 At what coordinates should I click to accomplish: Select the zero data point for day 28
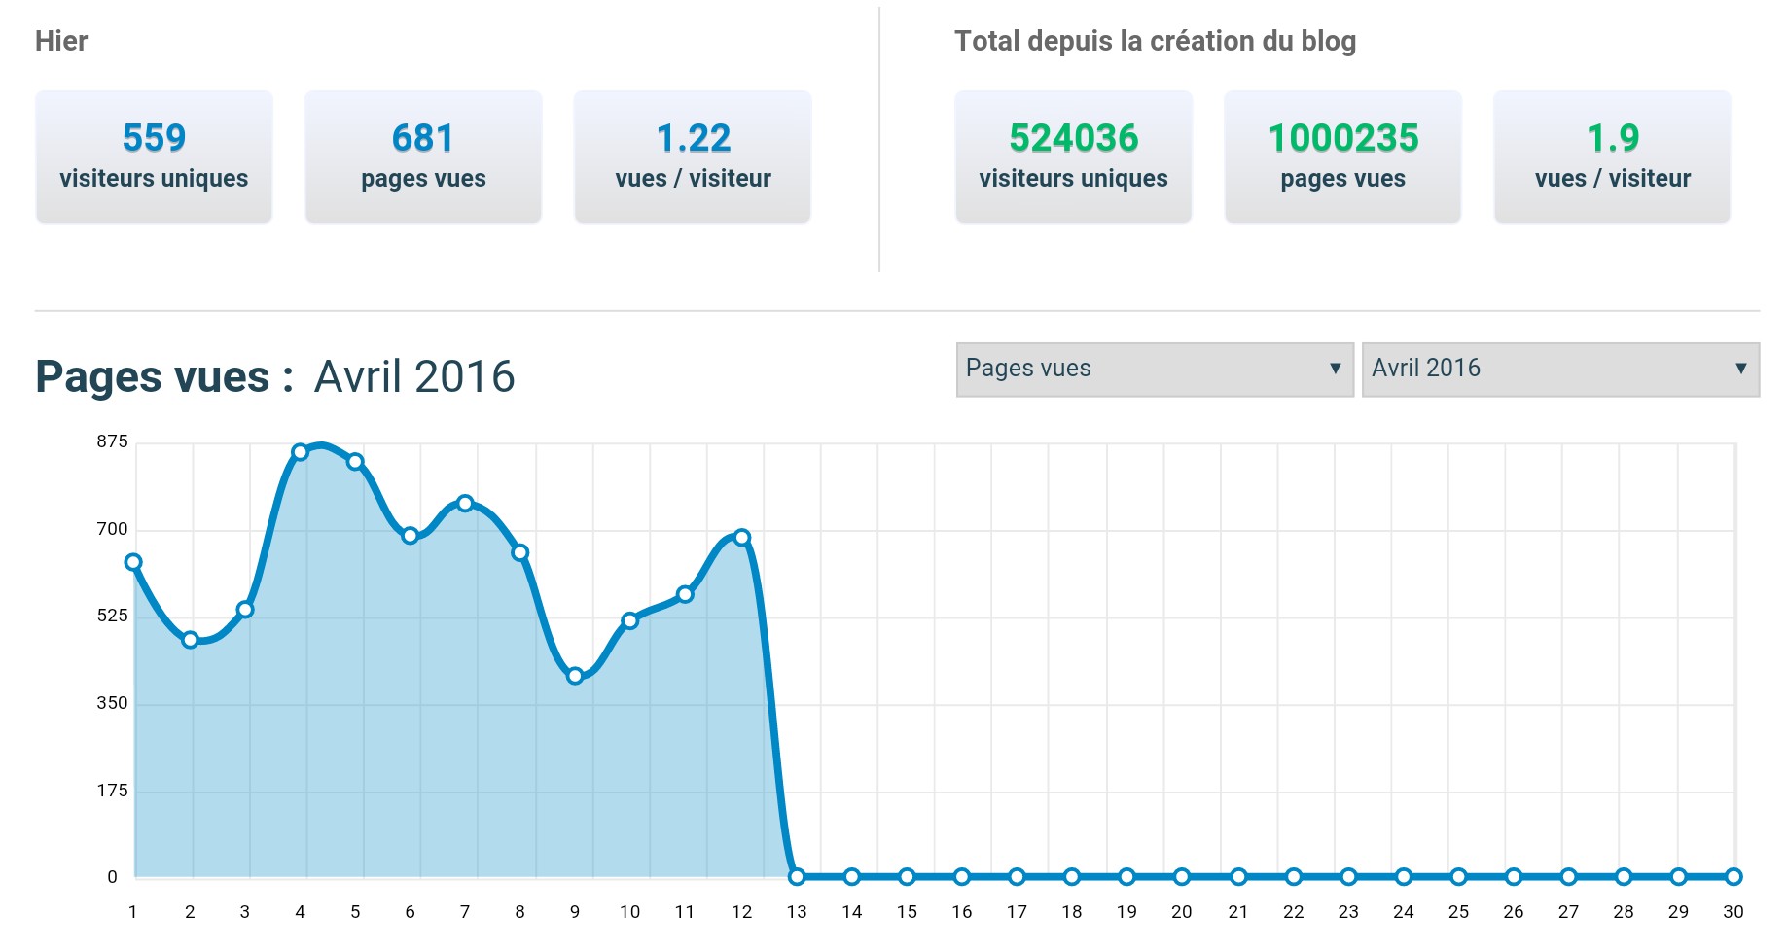[x=1624, y=877]
